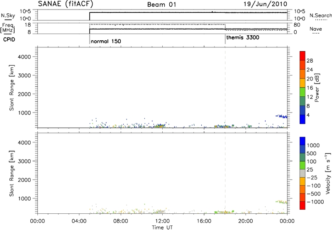Click the Slant Range [km] label of power panel
332x230 pixels.
pos(12,88)
